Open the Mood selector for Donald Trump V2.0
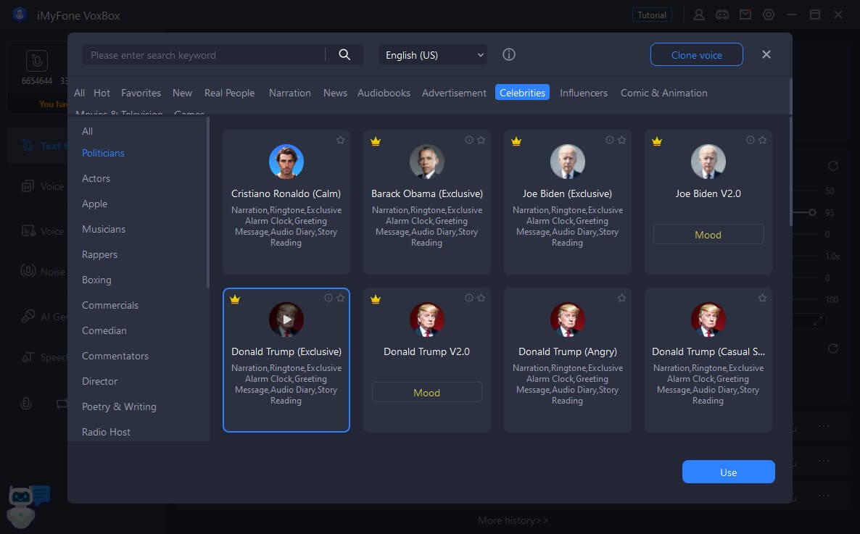The width and height of the screenshot is (860, 534). click(426, 392)
